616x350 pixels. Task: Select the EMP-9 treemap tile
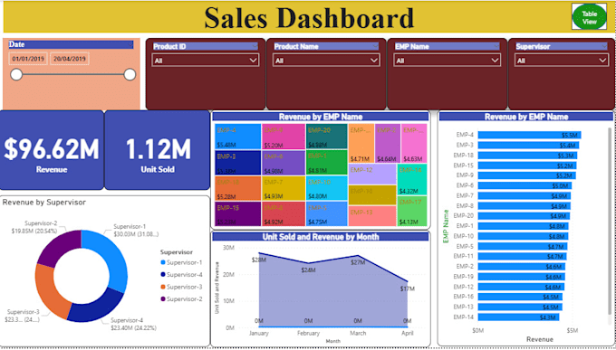284,137
